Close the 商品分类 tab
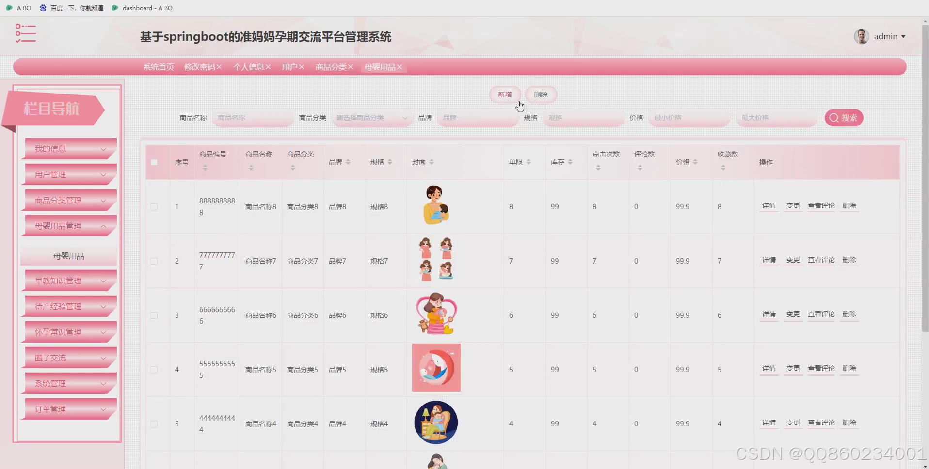 [x=351, y=67]
